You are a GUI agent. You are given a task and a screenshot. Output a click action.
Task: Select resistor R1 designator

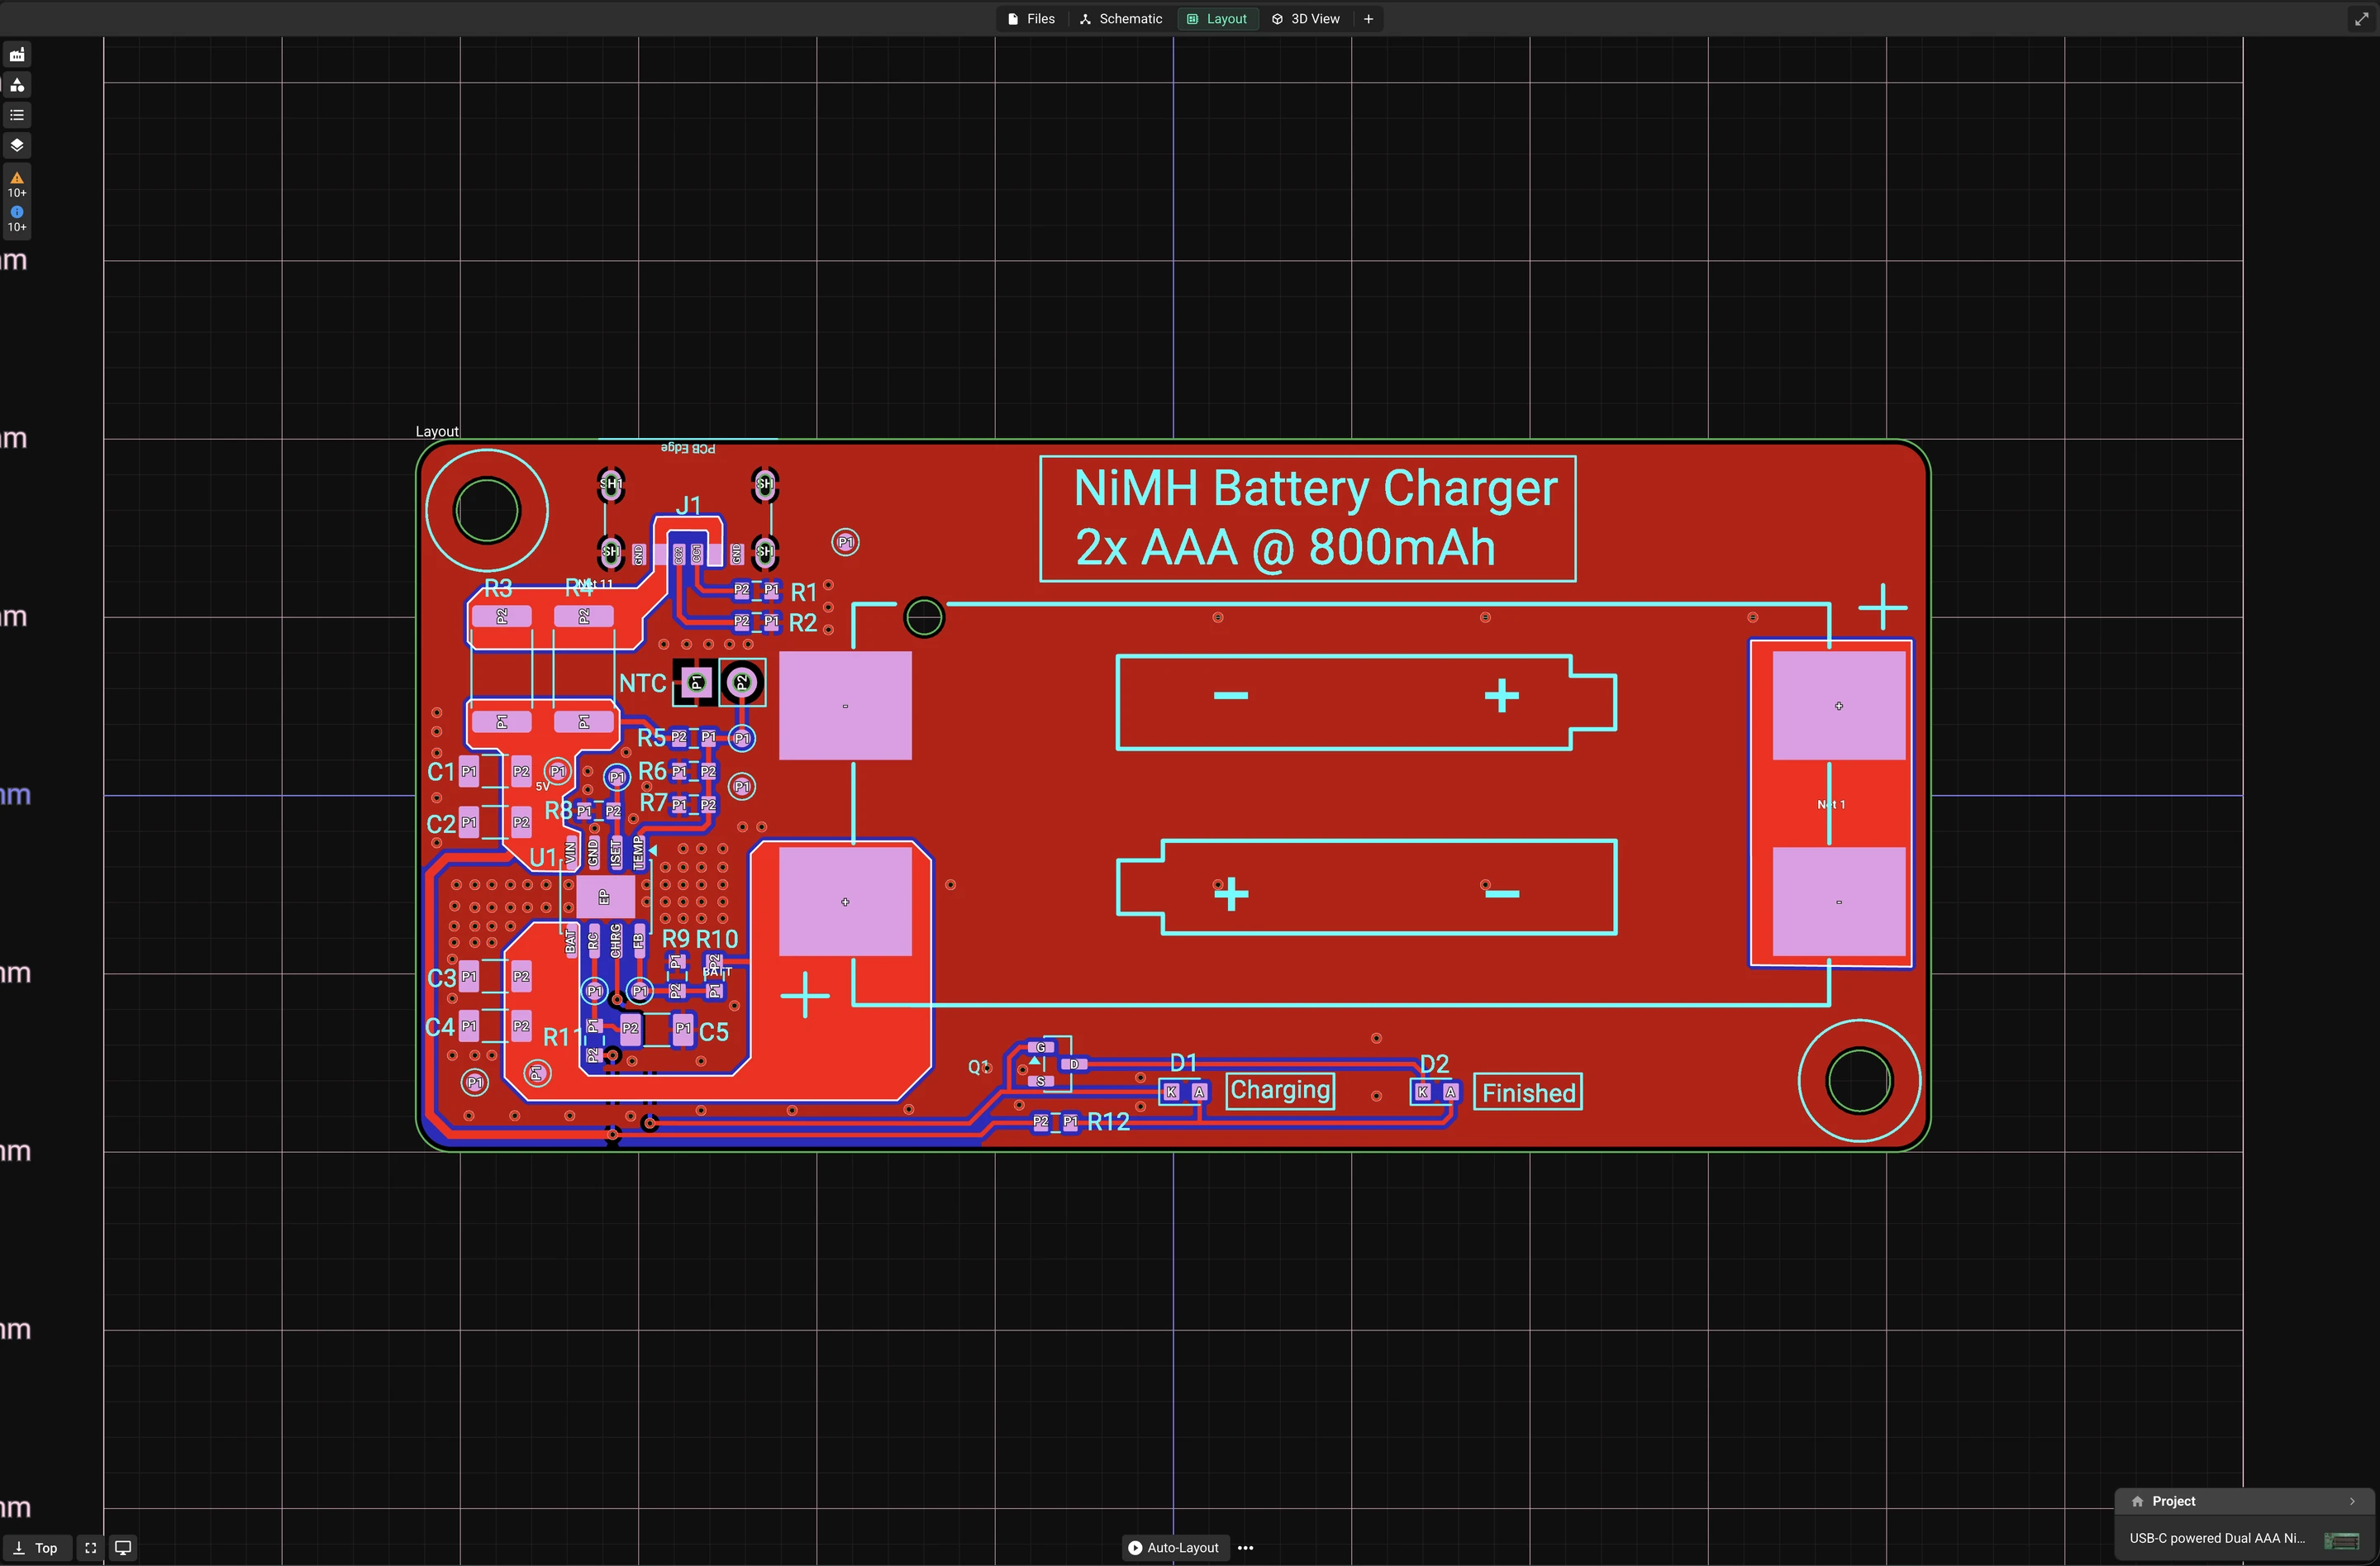tap(804, 592)
